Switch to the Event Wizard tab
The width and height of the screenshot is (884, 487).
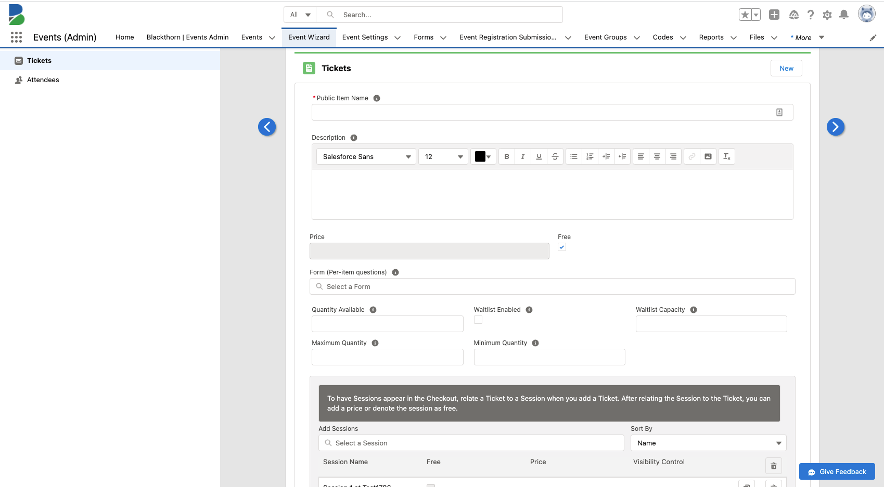click(309, 37)
